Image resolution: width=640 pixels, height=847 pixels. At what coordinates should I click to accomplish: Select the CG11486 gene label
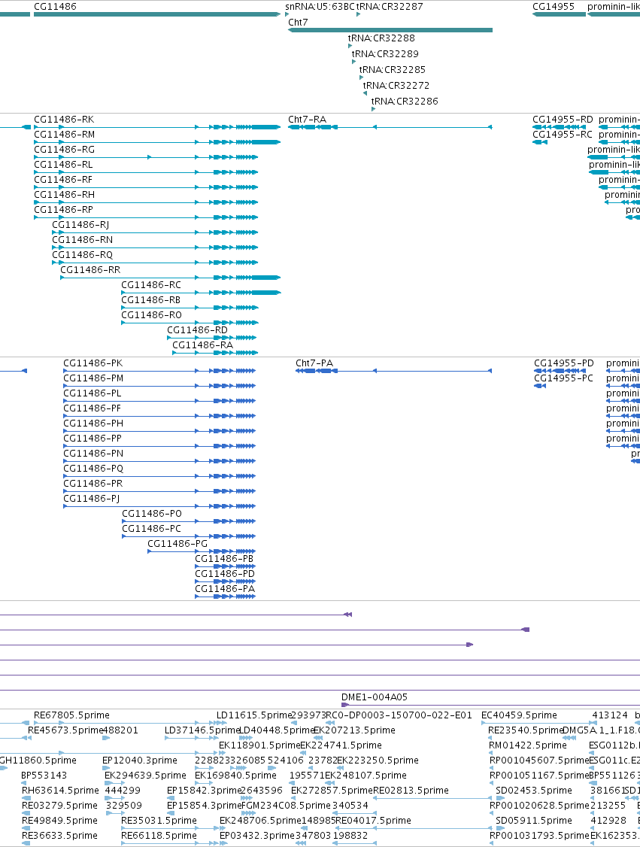coord(55,7)
